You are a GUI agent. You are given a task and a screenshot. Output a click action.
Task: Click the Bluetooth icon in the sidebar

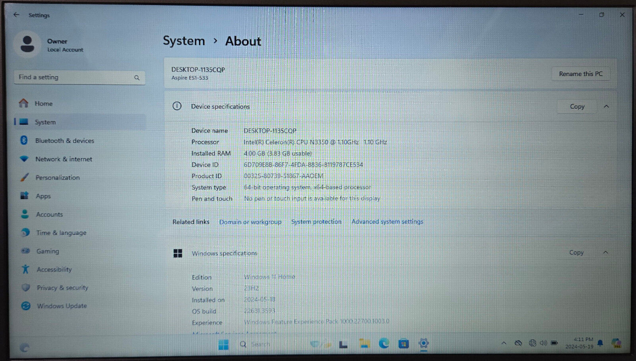(x=24, y=140)
